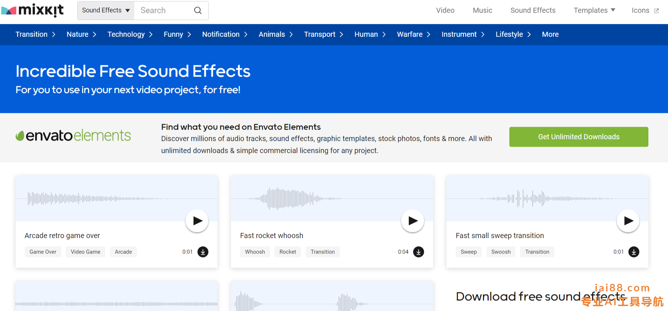Open the Human category menu
668x311 pixels.
tap(370, 35)
